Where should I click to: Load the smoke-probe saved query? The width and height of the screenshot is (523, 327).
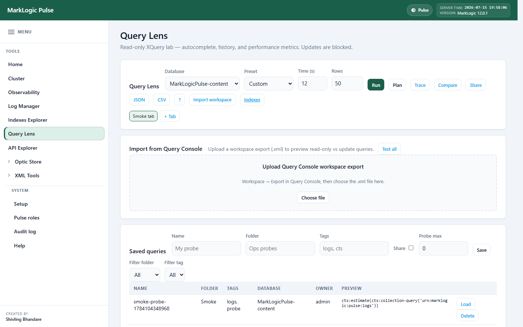click(466, 304)
